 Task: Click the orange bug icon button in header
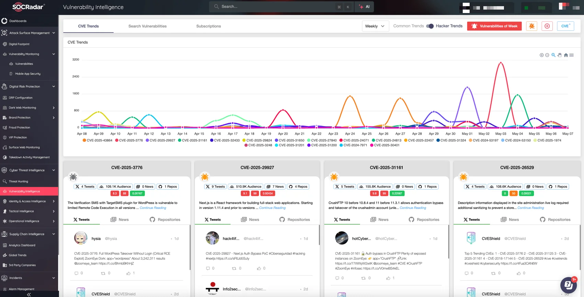(532, 26)
